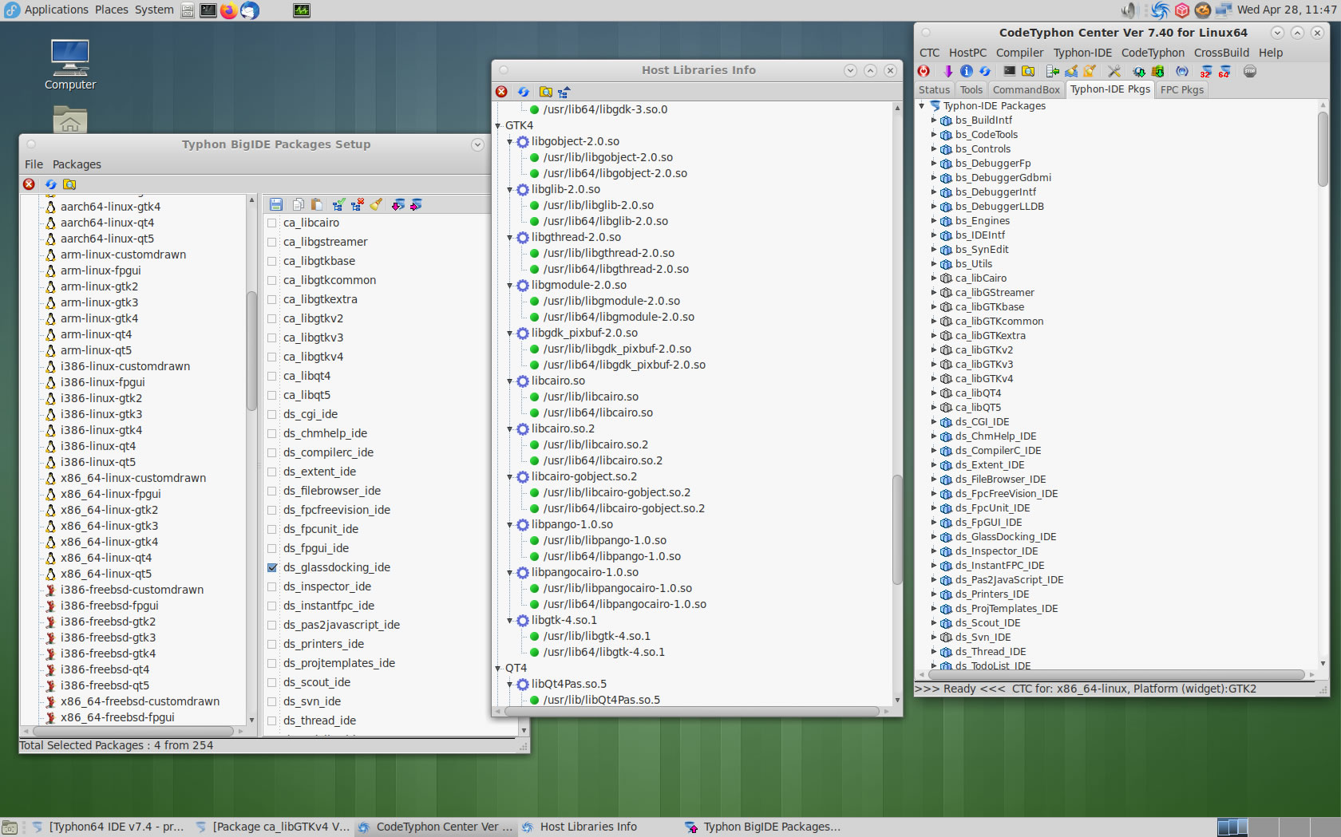
Task: Click the platform list vertical scrollbar
Action: (x=251, y=351)
